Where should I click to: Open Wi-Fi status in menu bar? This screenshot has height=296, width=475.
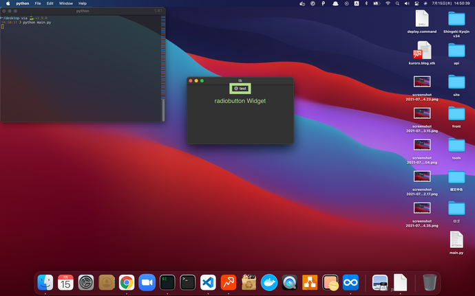point(388,3)
